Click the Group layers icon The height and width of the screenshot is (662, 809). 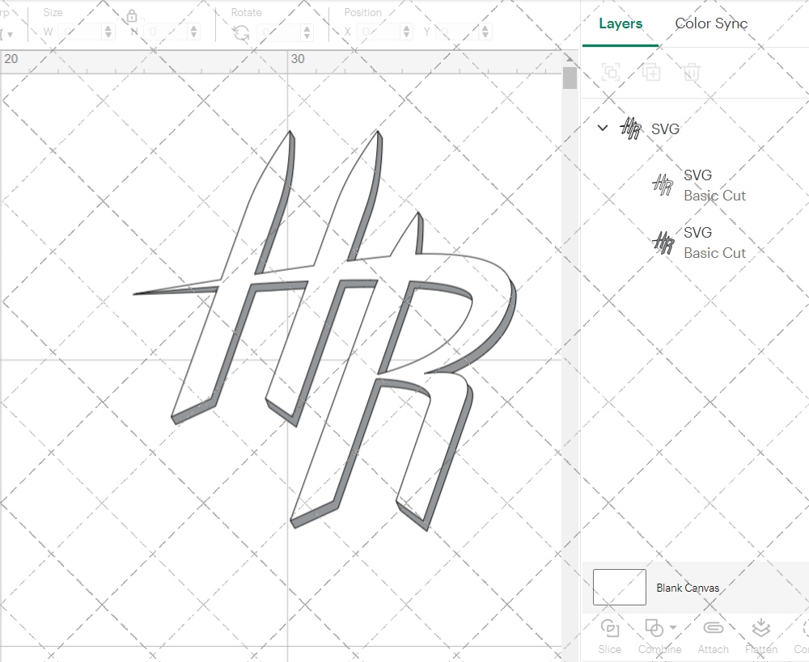(611, 72)
